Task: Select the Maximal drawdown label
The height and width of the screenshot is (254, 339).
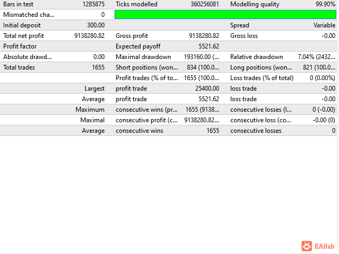Action: (x=143, y=57)
